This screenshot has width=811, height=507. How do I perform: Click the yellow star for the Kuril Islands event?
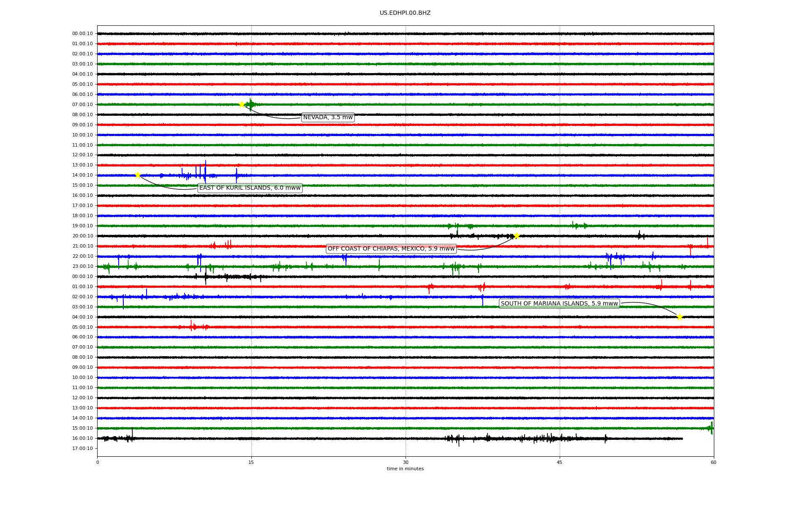pos(138,175)
